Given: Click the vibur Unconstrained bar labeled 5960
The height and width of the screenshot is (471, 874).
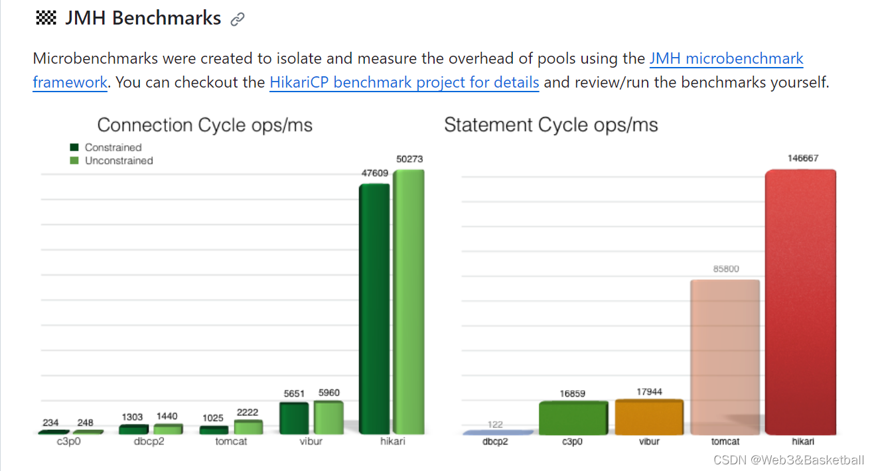Looking at the screenshot, I should pyautogui.click(x=328, y=418).
